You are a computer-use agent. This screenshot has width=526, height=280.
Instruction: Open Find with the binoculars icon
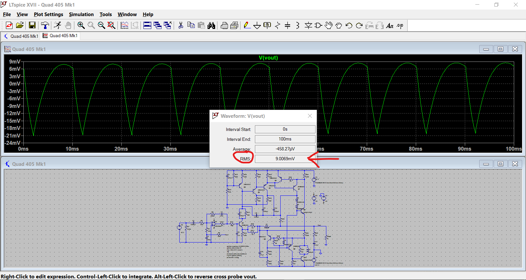[211, 25]
